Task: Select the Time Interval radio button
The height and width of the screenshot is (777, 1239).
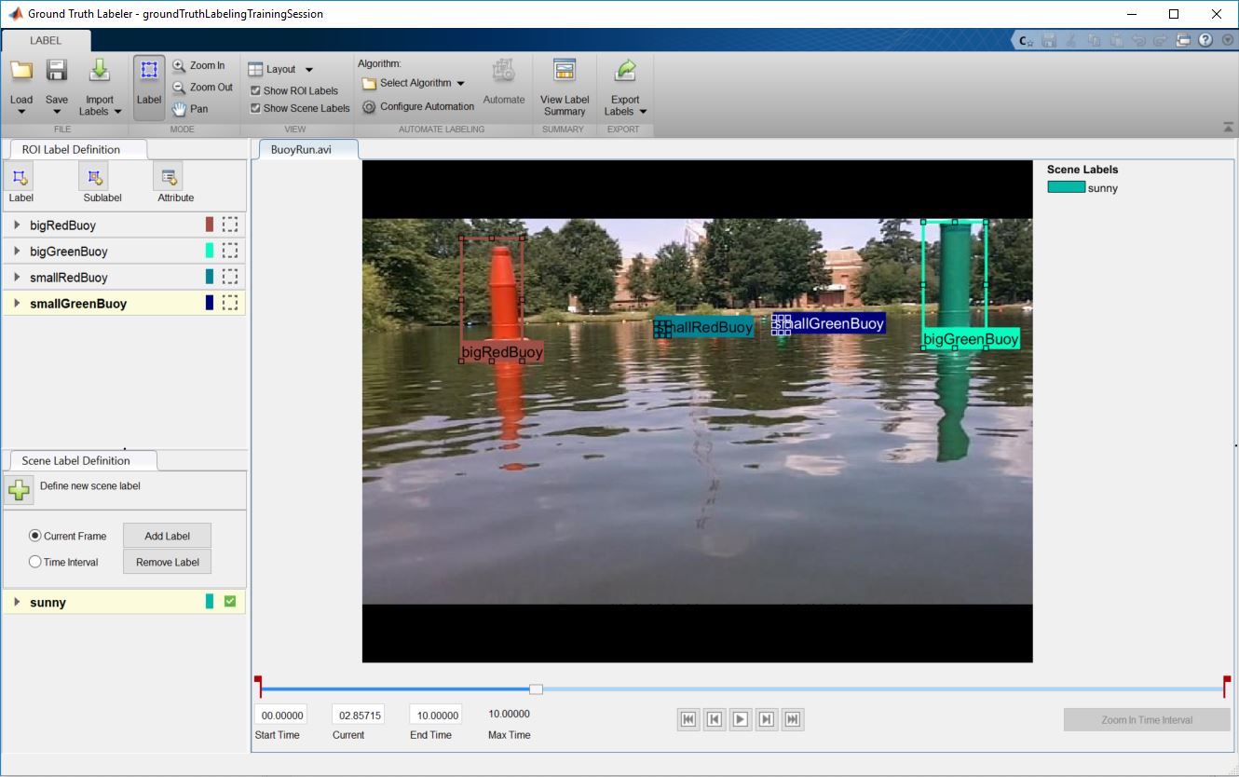Action: (x=35, y=562)
